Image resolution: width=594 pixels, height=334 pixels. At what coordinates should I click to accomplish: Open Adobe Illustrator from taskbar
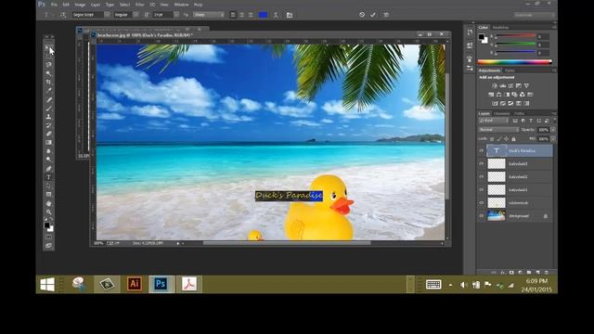(x=134, y=284)
